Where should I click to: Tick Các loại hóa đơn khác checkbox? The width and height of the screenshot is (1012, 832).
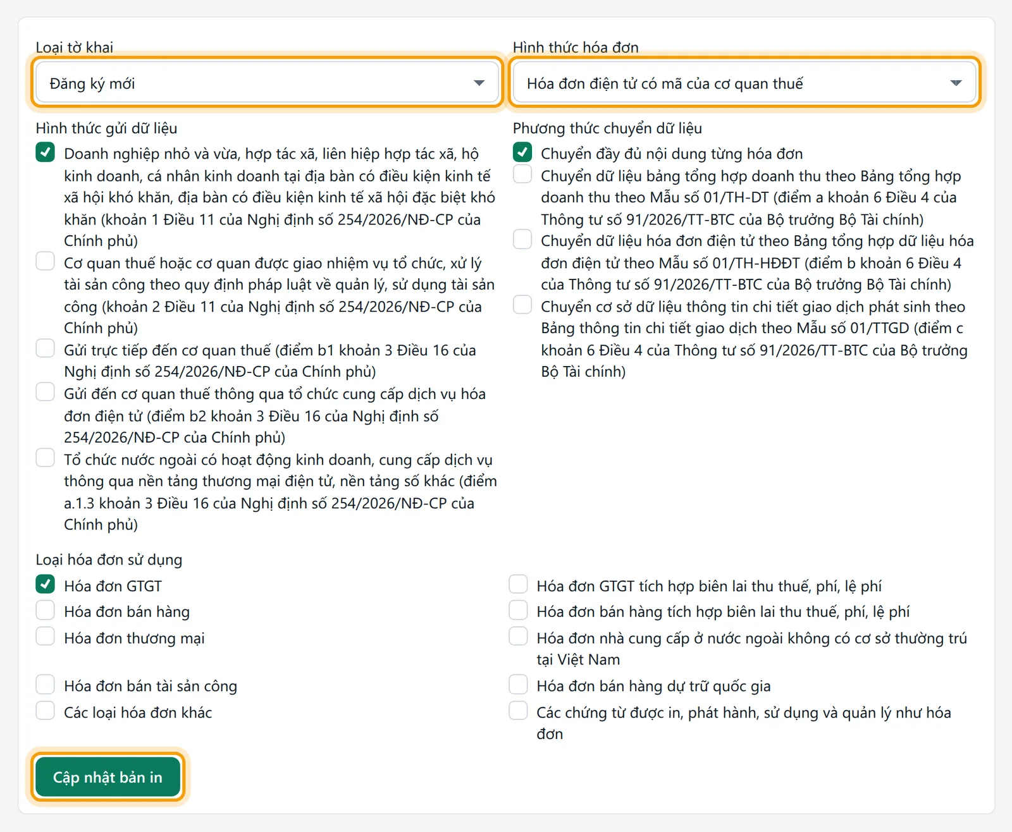coord(45,711)
